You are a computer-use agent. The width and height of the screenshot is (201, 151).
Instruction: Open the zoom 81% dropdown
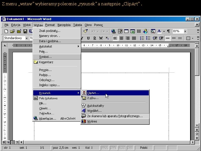[x=185, y=31]
